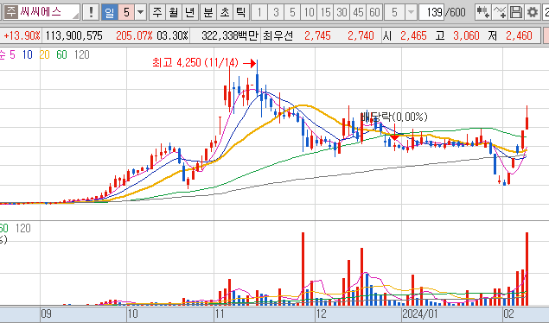Click the add line-overlay plus icon

[x=499, y=12]
